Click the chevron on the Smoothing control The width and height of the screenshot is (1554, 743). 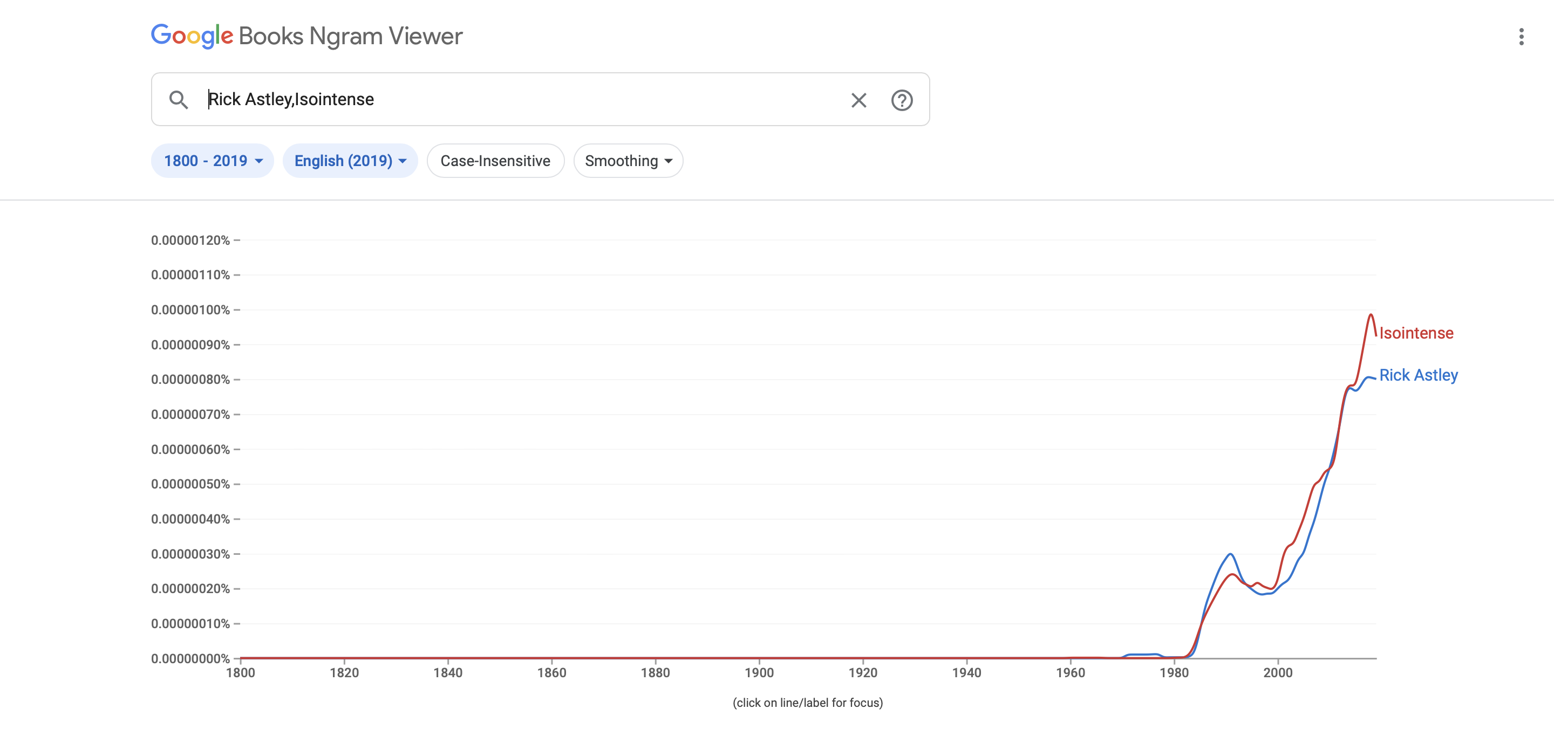tap(669, 161)
